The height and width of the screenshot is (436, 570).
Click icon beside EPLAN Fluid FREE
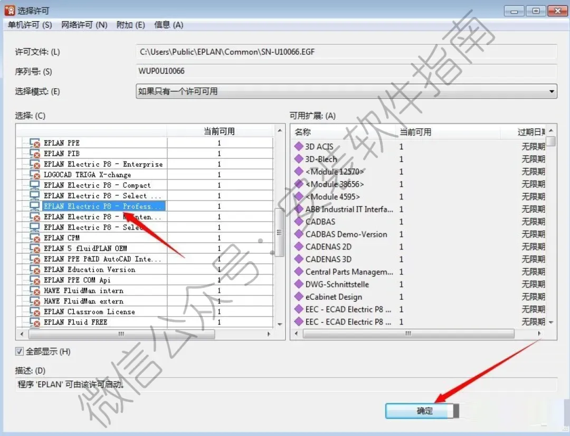point(35,322)
